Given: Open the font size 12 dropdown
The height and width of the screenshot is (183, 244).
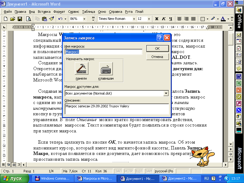Looking at the screenshot, I should [149, 19].
